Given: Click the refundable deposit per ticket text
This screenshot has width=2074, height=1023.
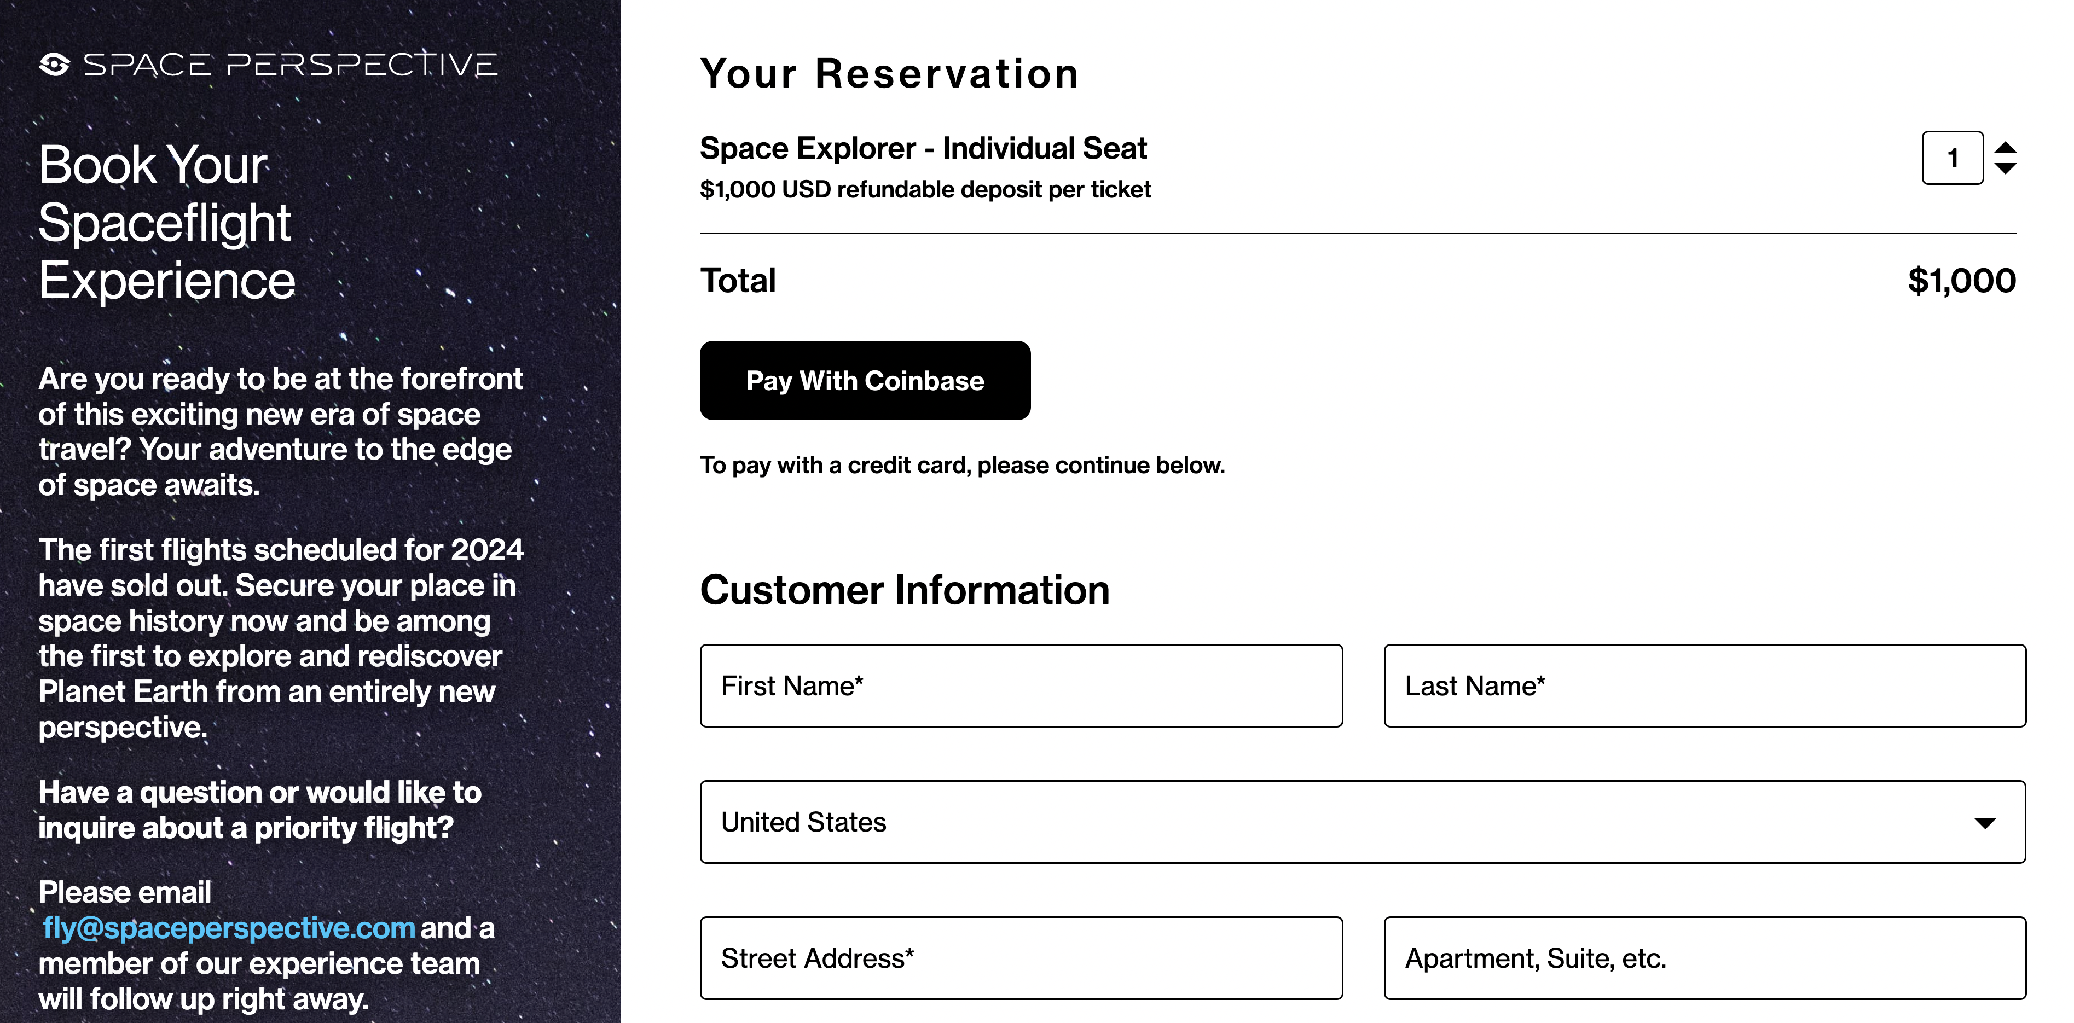Looking at the screenshot, I should tap(925, 190).
